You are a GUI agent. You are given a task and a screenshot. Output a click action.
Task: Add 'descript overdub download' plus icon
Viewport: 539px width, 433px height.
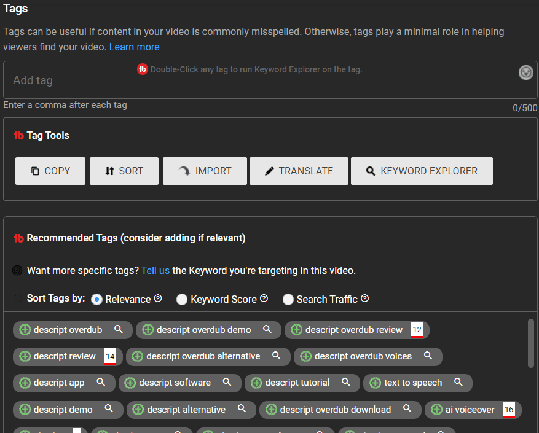coord(271,409)
